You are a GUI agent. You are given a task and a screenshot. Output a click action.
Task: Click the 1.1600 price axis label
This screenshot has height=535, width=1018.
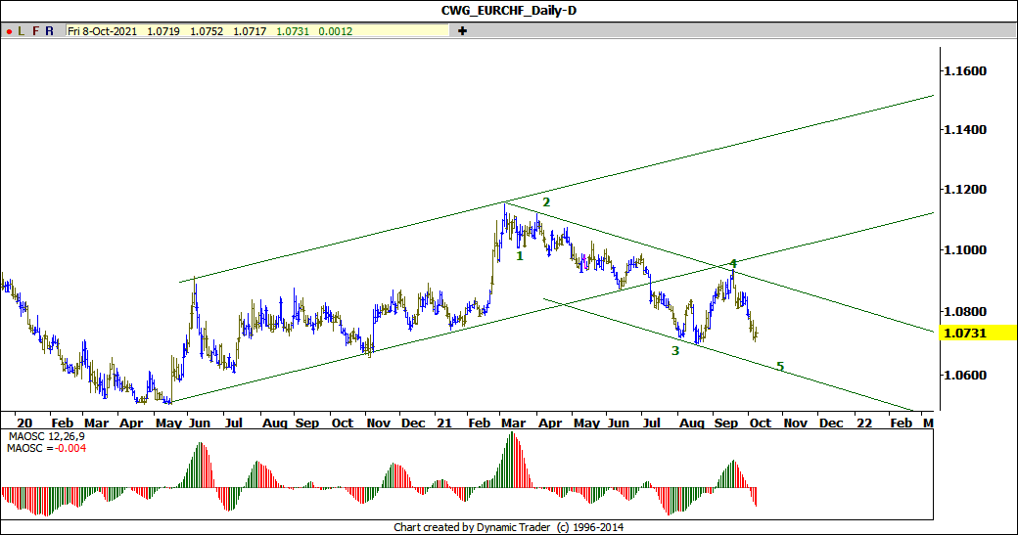[963, 71]
